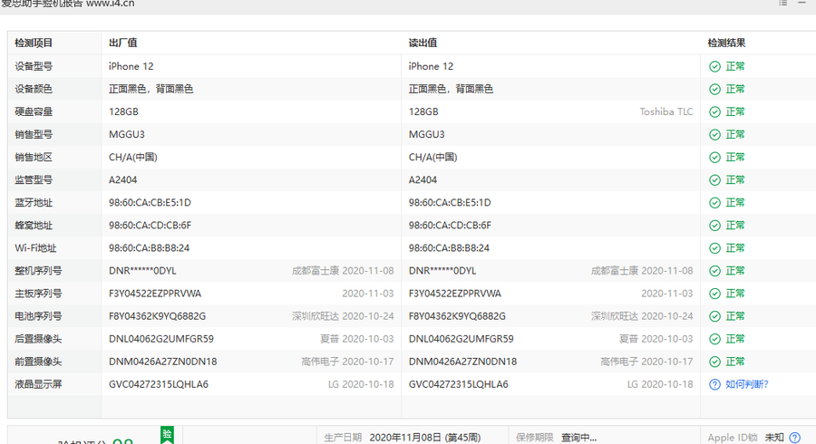Click factory value GVC04272315LQHLA6 in 出厂值 column
This screenshot has height=444, width=816.
tap(159, 384)
